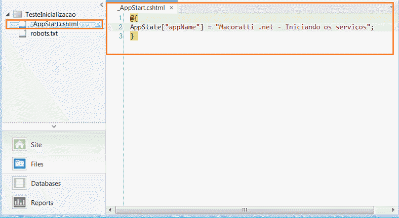This screenshot has width=399, height=218.
Task: Click the "Macoratti .net" string value
Action: tap(293, 27)
